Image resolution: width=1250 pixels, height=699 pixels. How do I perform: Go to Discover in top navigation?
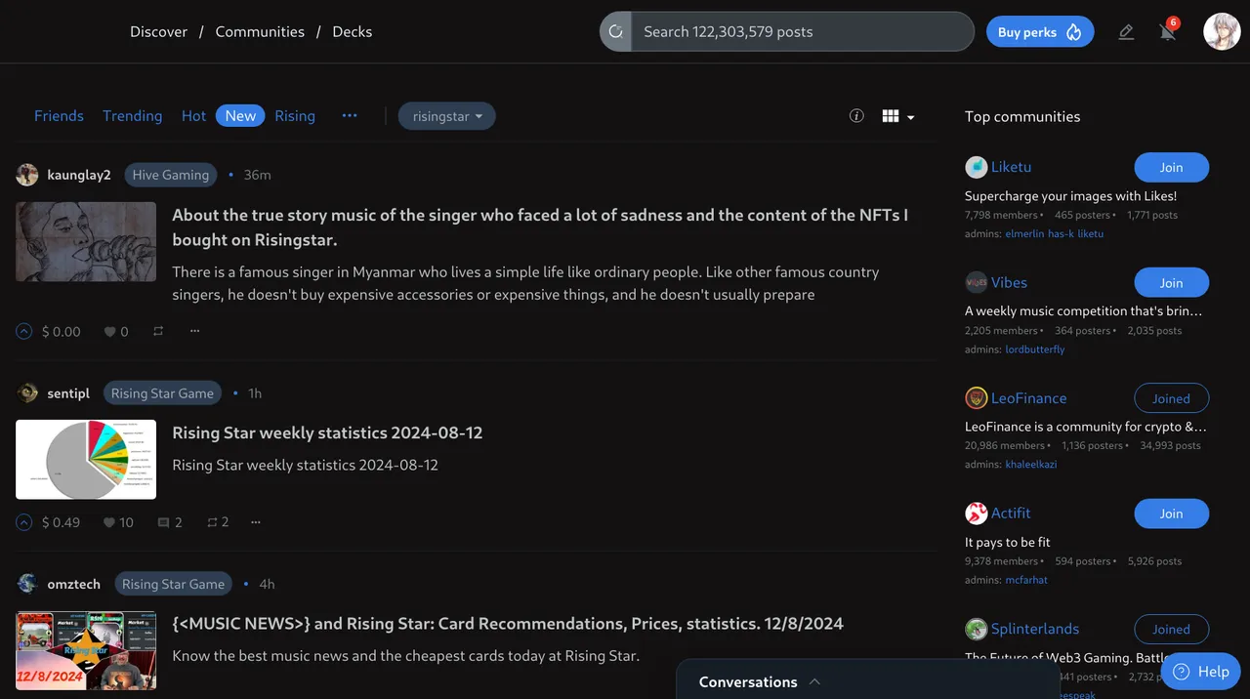pos(158,31)
